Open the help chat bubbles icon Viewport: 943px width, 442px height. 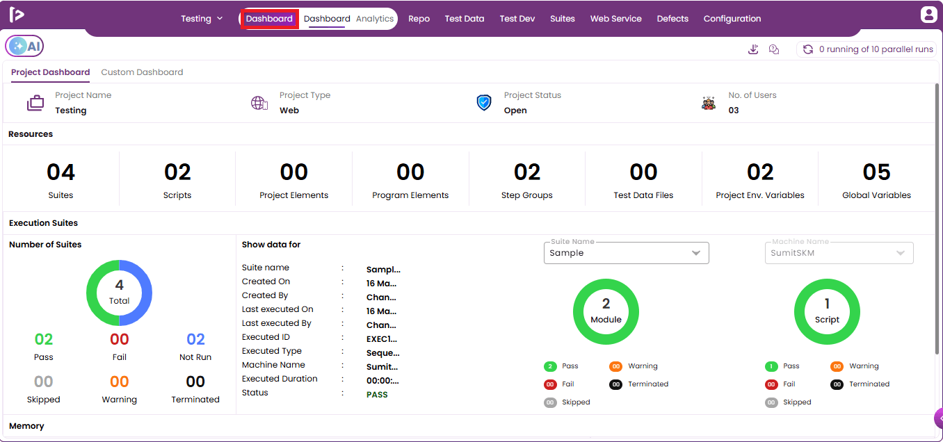[x=774, y=49]
